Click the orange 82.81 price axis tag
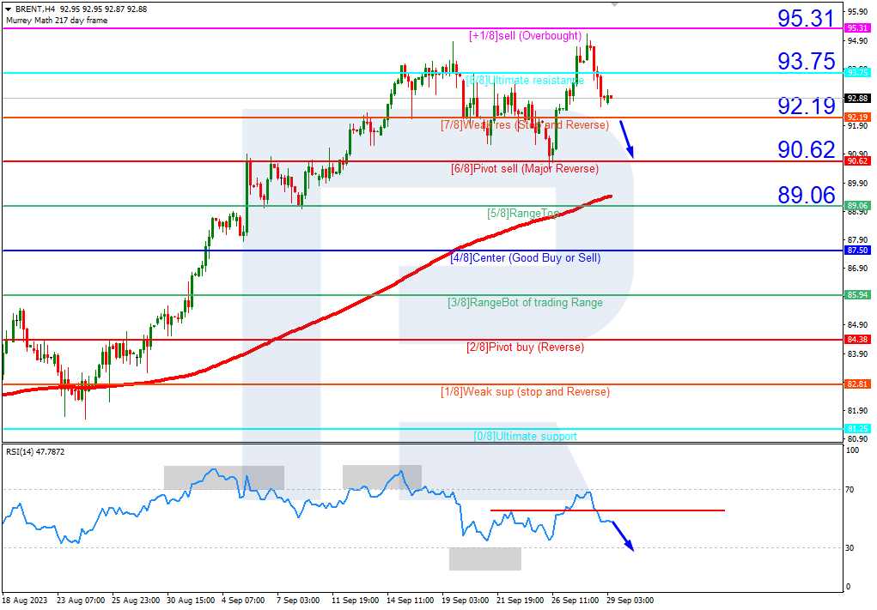Viewport: 877px width, 610px height. (x=857, y=384)
